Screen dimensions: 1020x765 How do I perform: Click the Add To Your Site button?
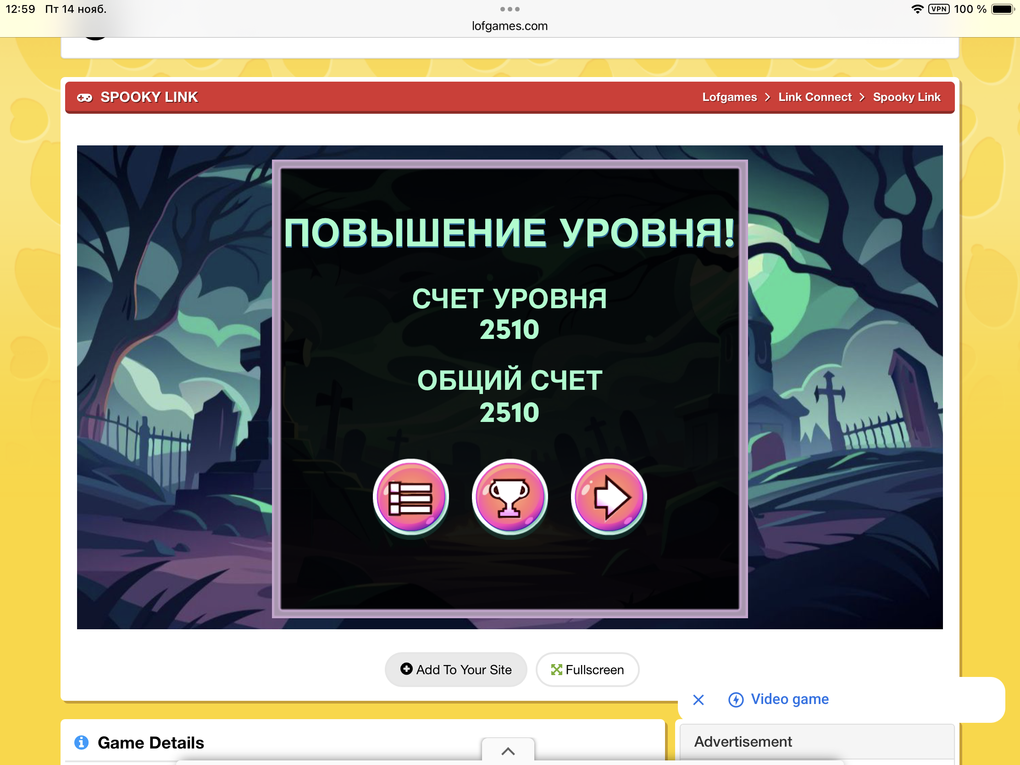pos(455,669)
